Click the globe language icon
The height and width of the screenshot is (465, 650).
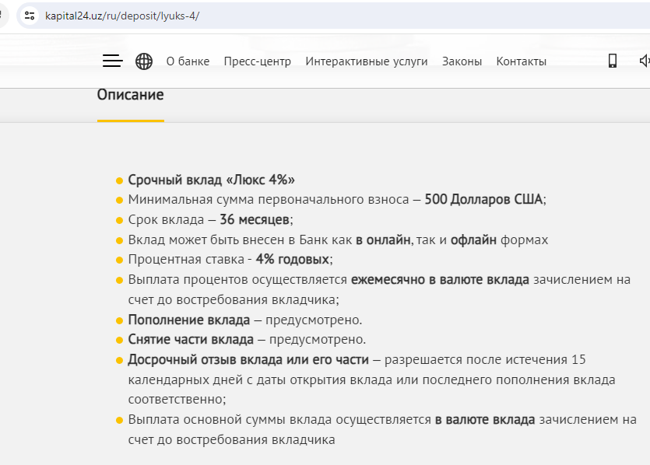144,61
